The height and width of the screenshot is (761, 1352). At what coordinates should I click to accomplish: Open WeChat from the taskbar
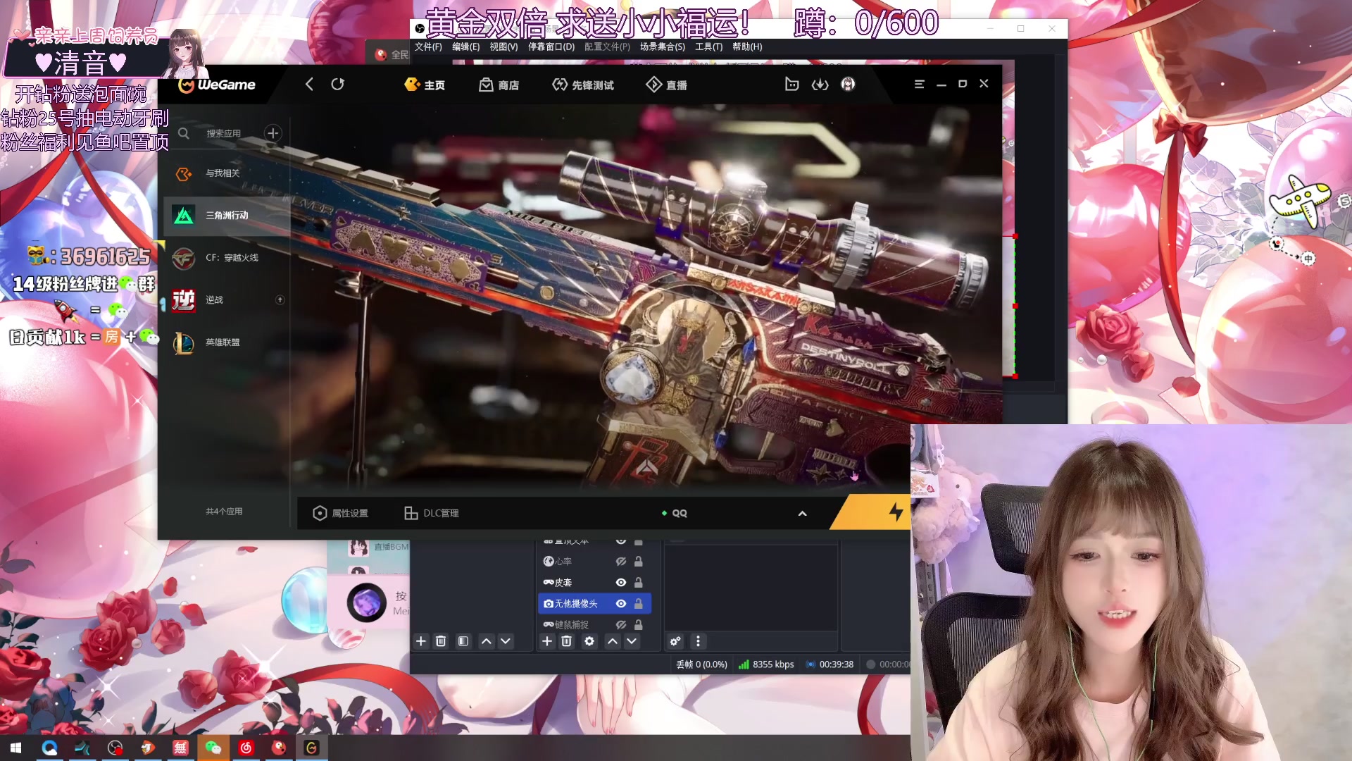click(x=213, y=748)
